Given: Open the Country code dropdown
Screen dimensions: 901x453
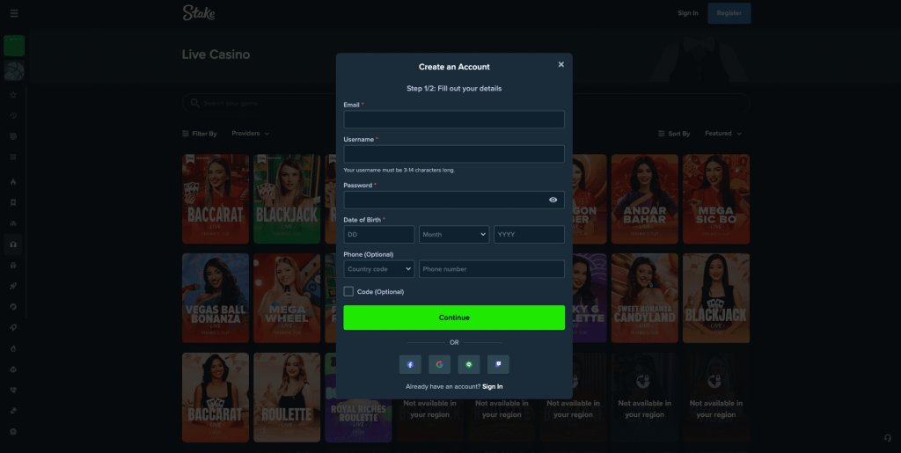Looking at the screenshot, I should coord(379,268).
